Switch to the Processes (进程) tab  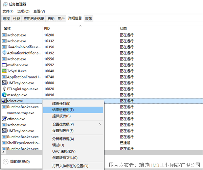point(6,19)
